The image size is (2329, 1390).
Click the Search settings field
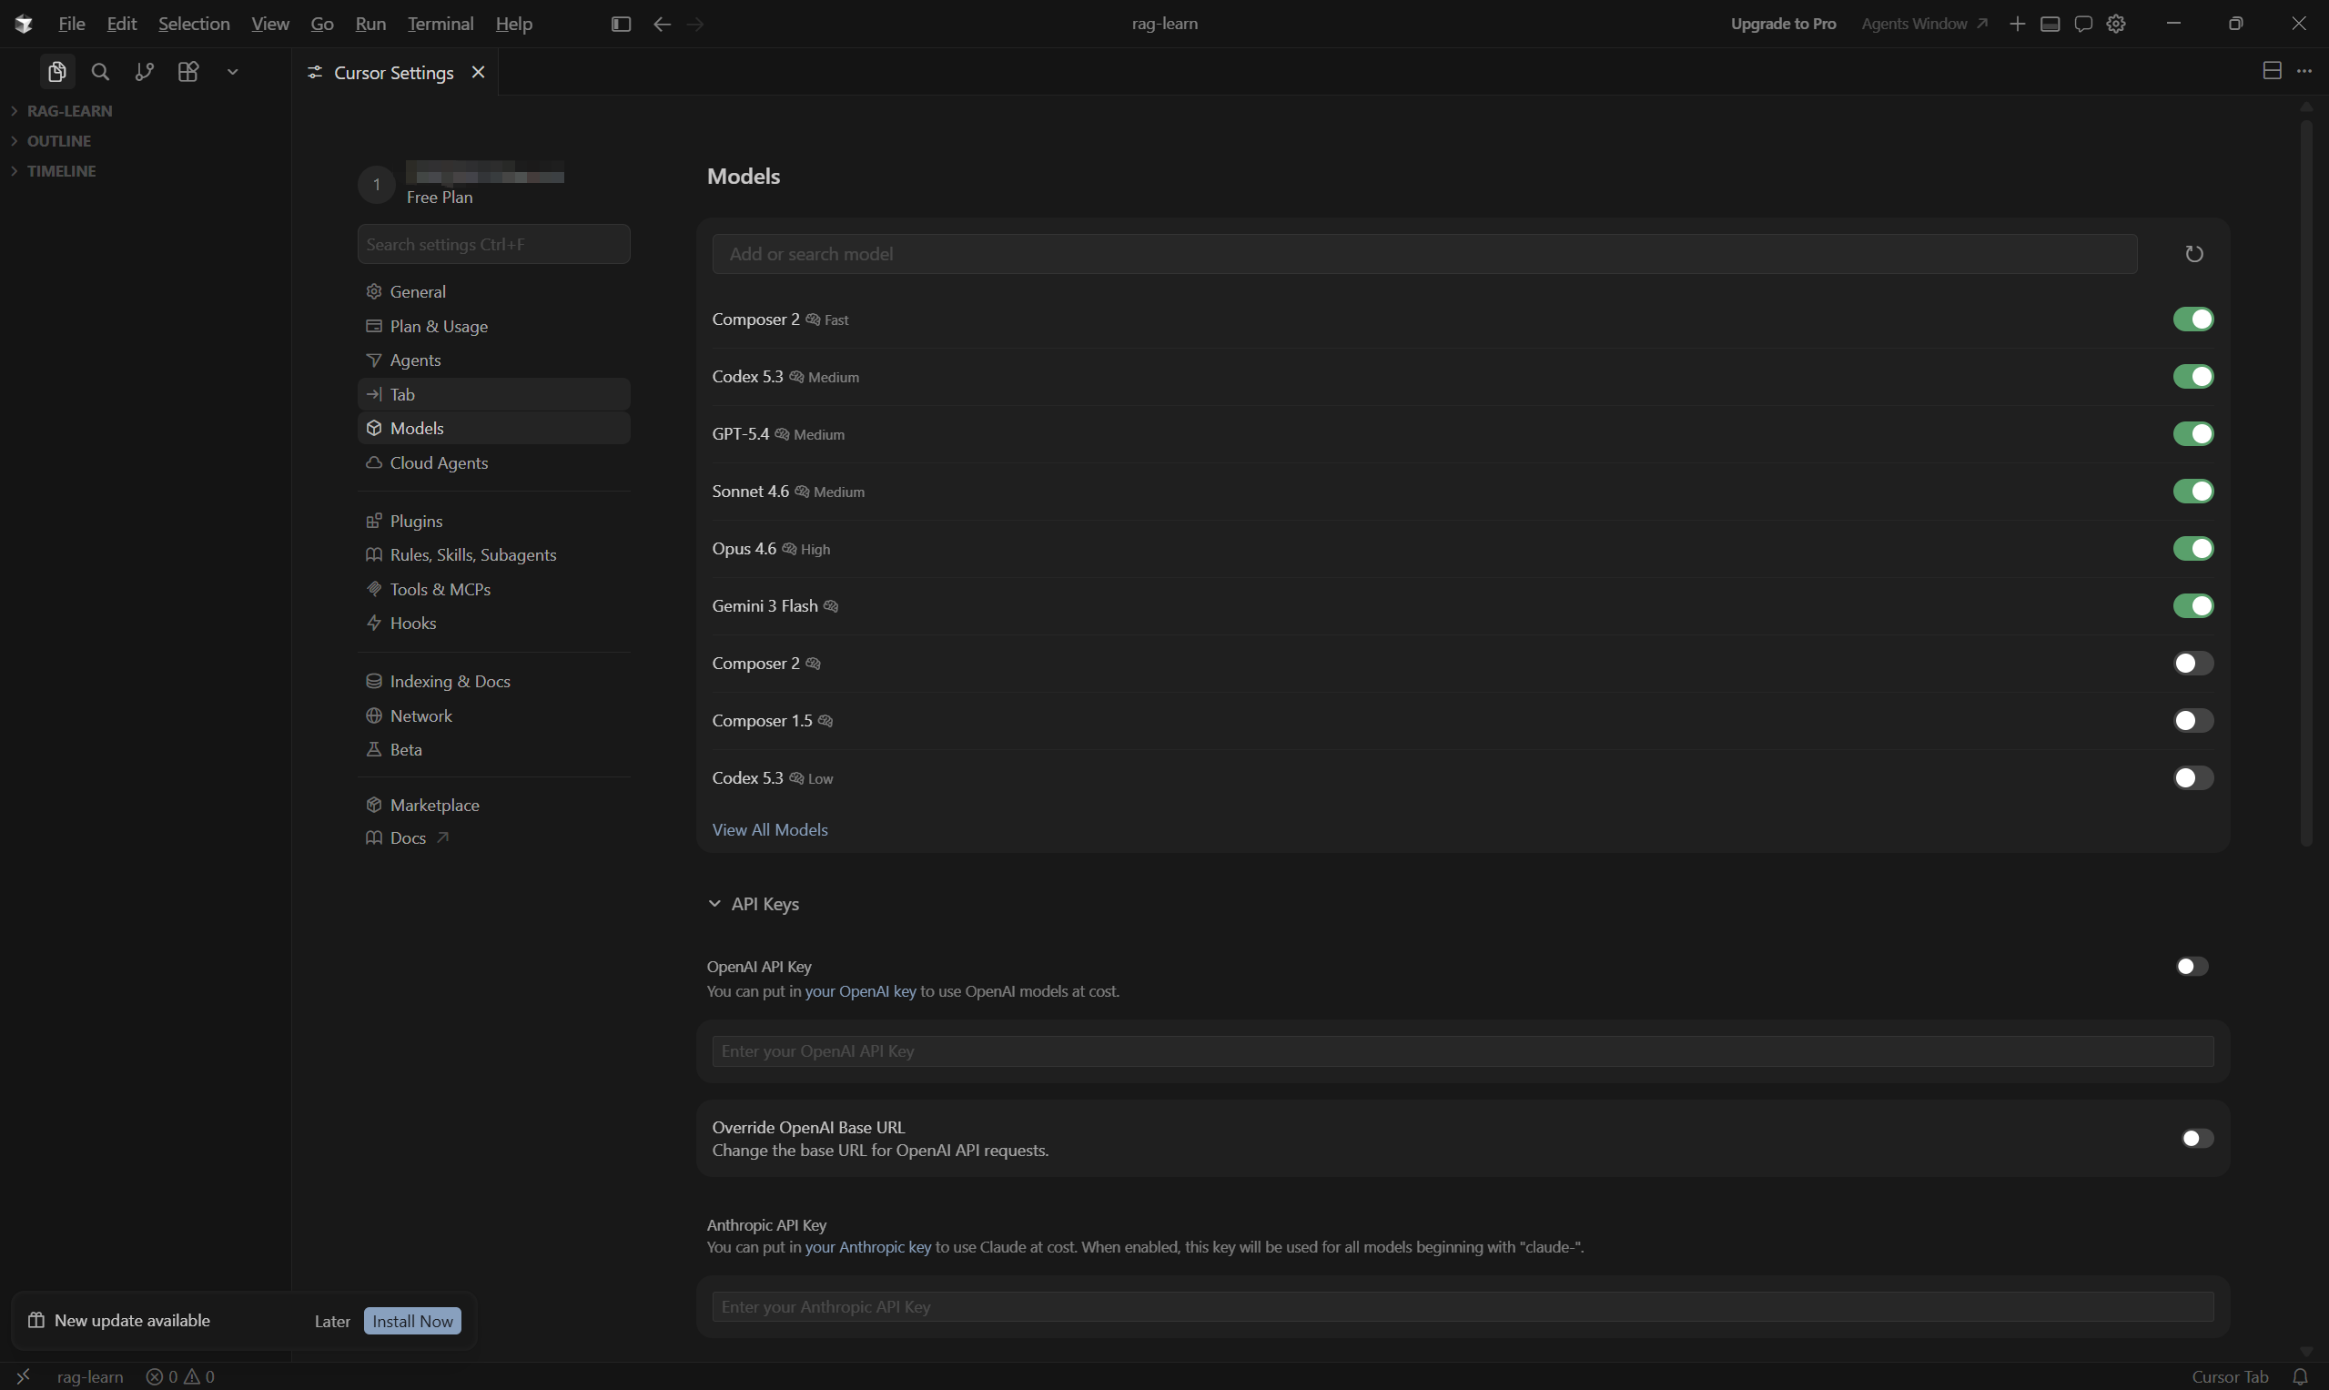[x=493, y=245]
